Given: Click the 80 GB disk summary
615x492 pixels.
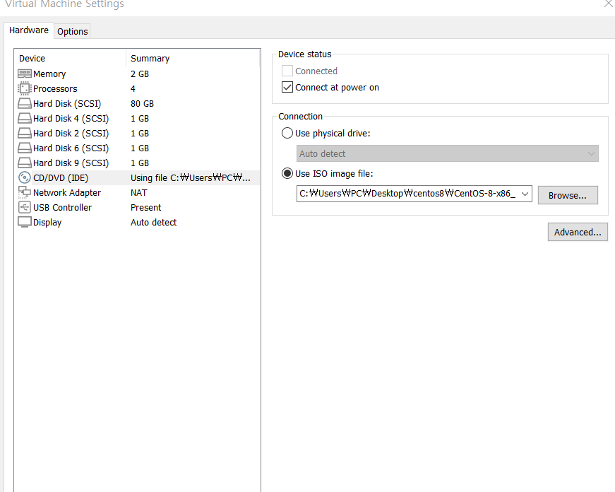Looking at the screenshot, I should coord(142,104).
